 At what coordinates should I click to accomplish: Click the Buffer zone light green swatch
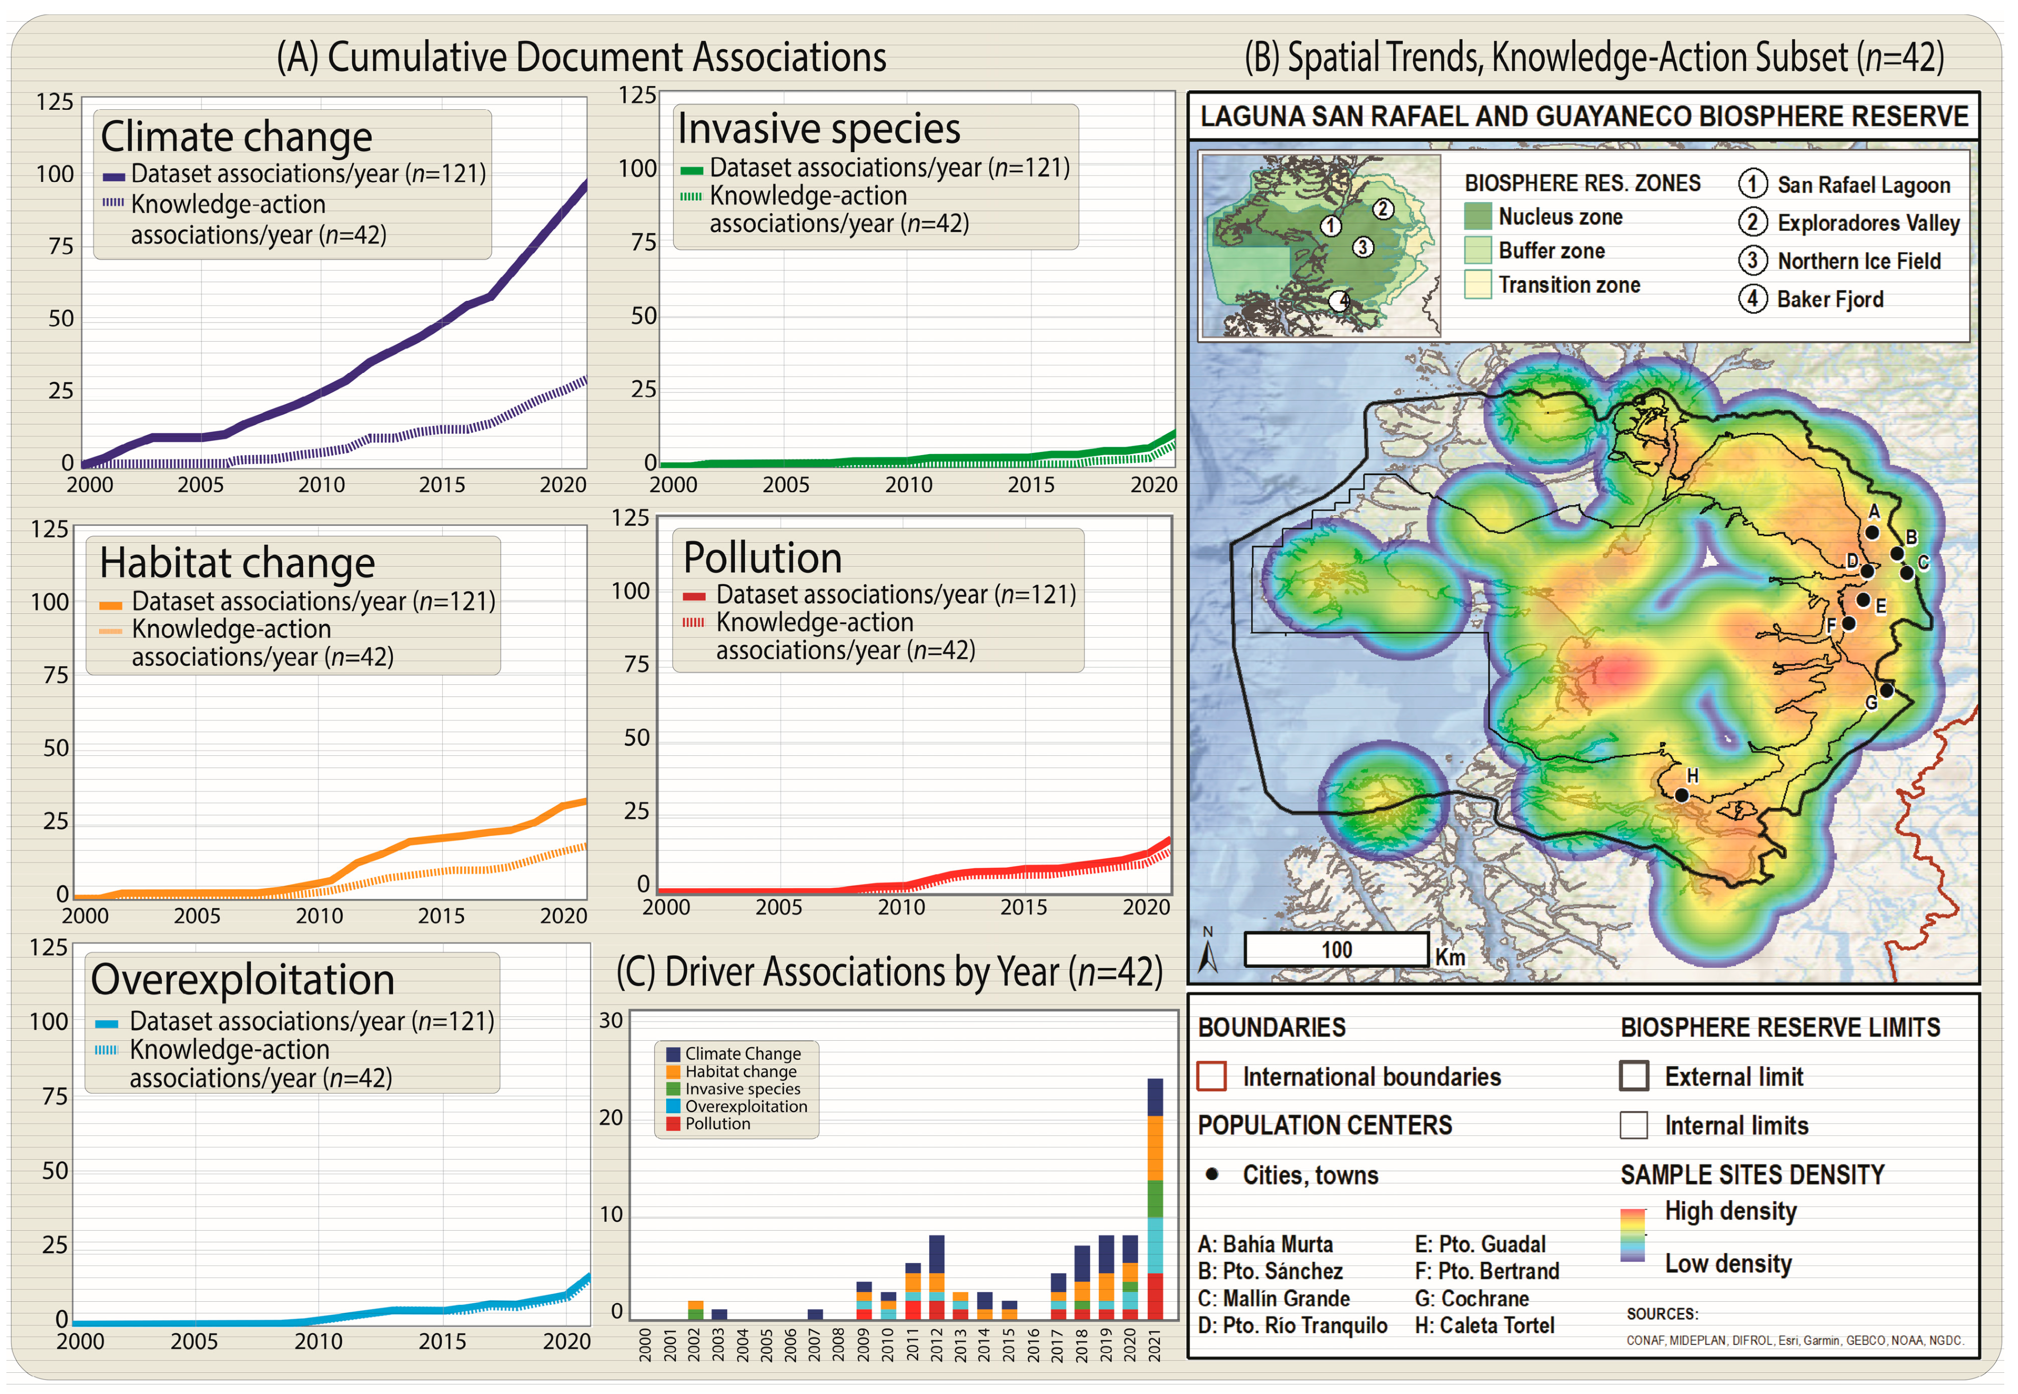tap(1478, 251)
